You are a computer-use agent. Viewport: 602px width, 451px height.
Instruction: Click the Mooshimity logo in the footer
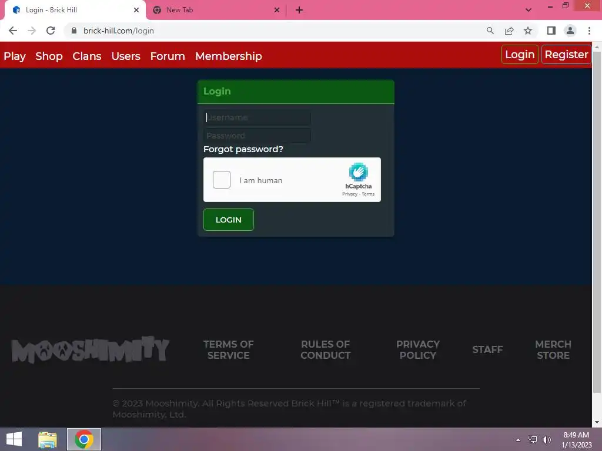pos(90,349)
